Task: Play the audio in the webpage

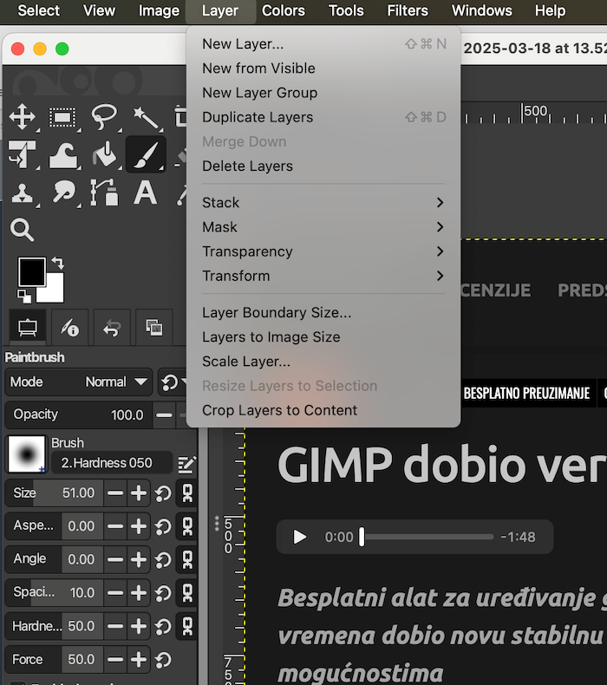Action: 300,537
